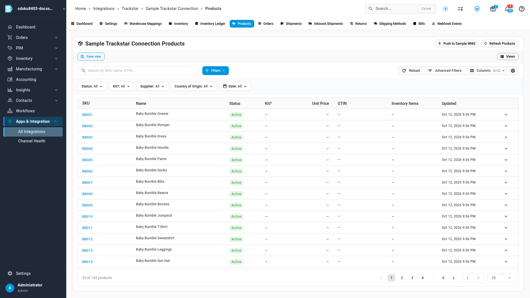The height and width of the screenshot is (298, 530).
Task: Click the company logo icon
Action: point(9,9)
